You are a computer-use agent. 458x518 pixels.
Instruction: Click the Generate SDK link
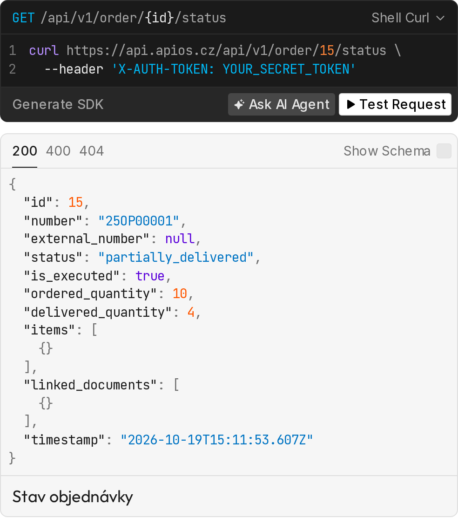pyautogui.click(x=58, y=104)
